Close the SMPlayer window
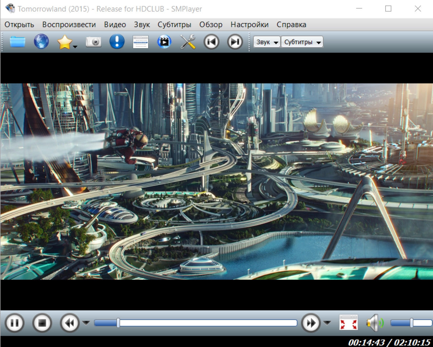The height and width of the screenshot is (347, 433). [418, 9]
